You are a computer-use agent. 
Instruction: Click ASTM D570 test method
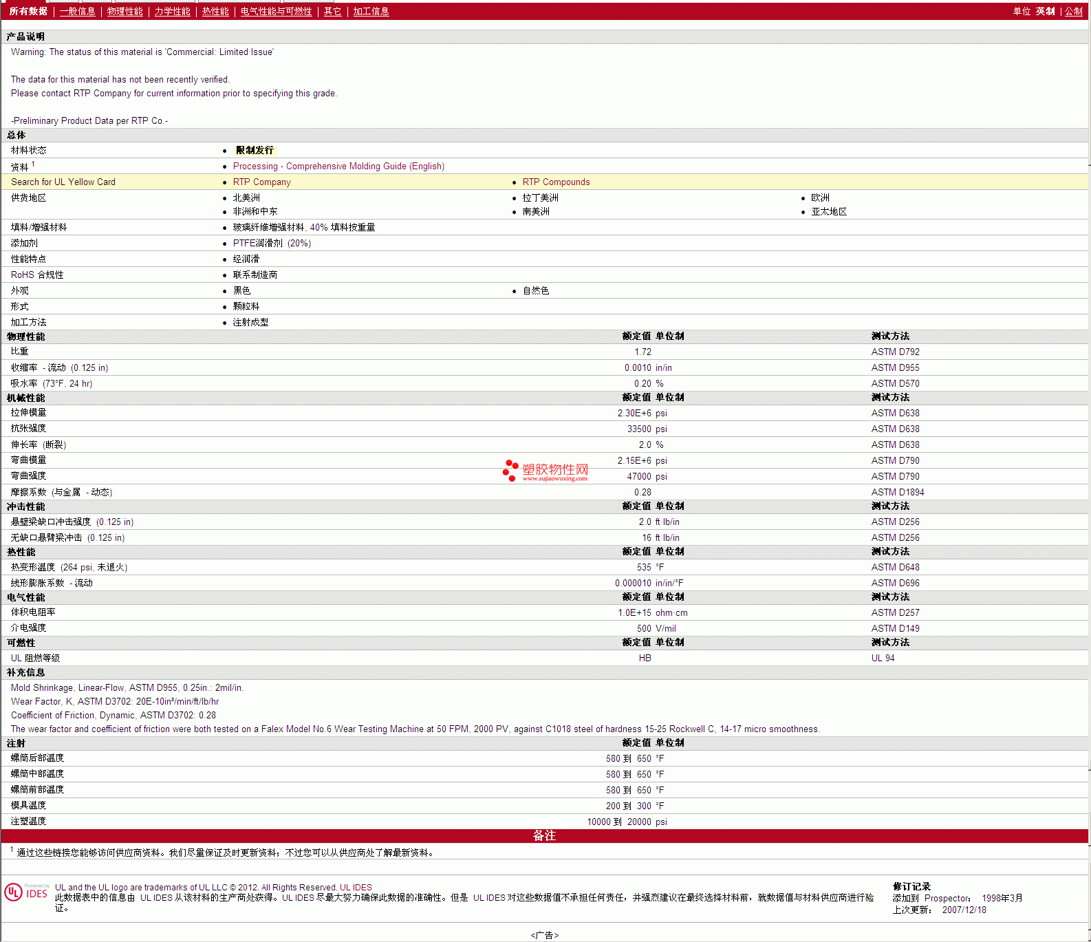[x=895, y=384]
